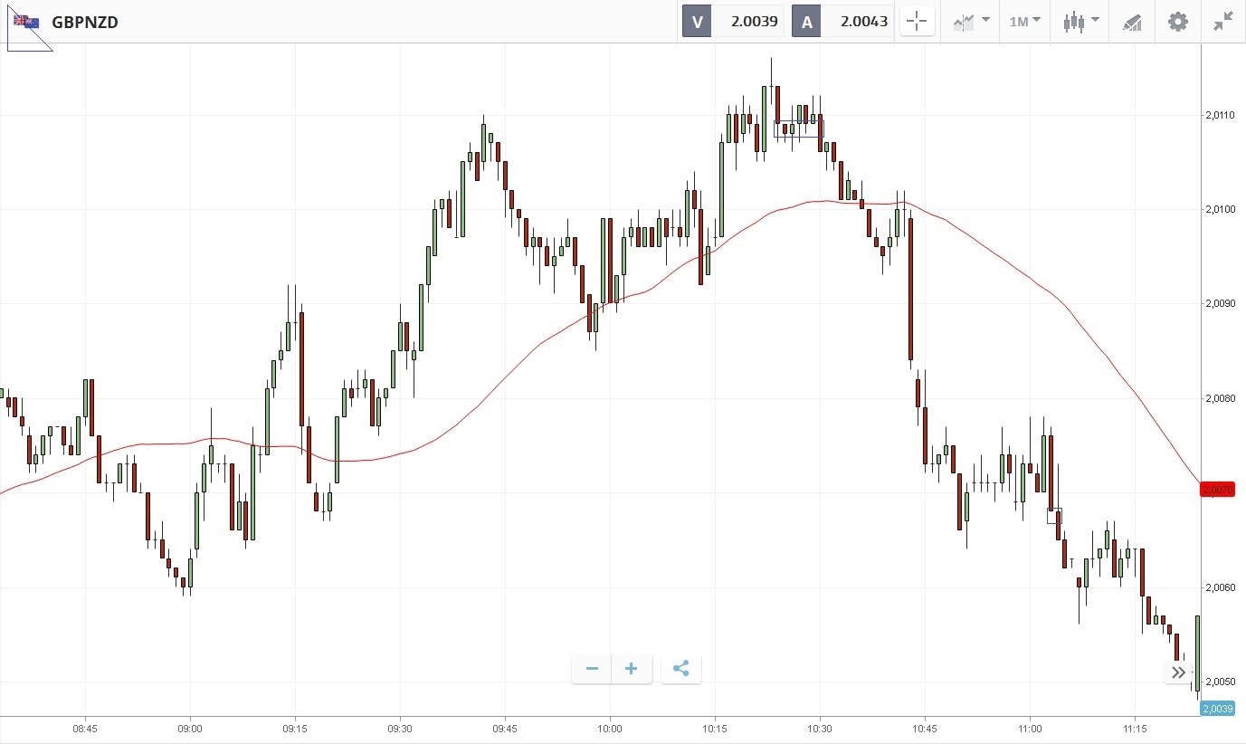Click the 10:00 time axis label
1246x744 pixels.
pyautogui.click(x=610, y=728)
